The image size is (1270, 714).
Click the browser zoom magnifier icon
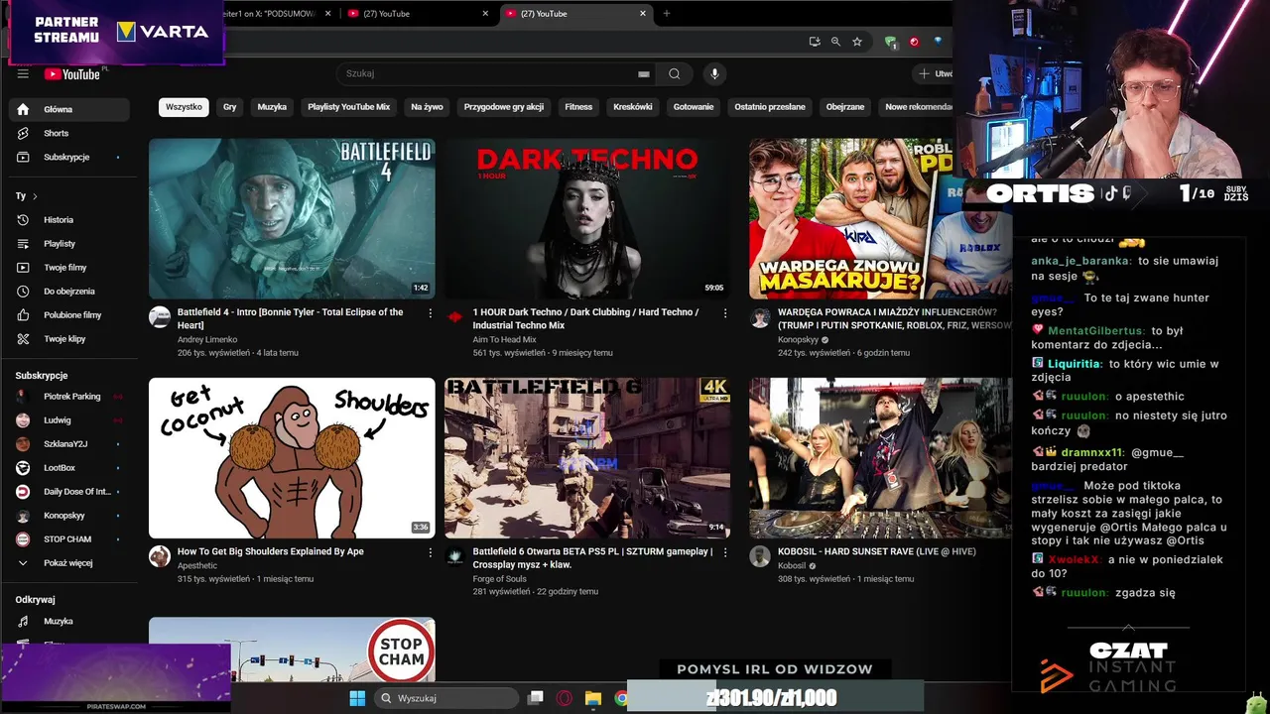coord(835,42)
